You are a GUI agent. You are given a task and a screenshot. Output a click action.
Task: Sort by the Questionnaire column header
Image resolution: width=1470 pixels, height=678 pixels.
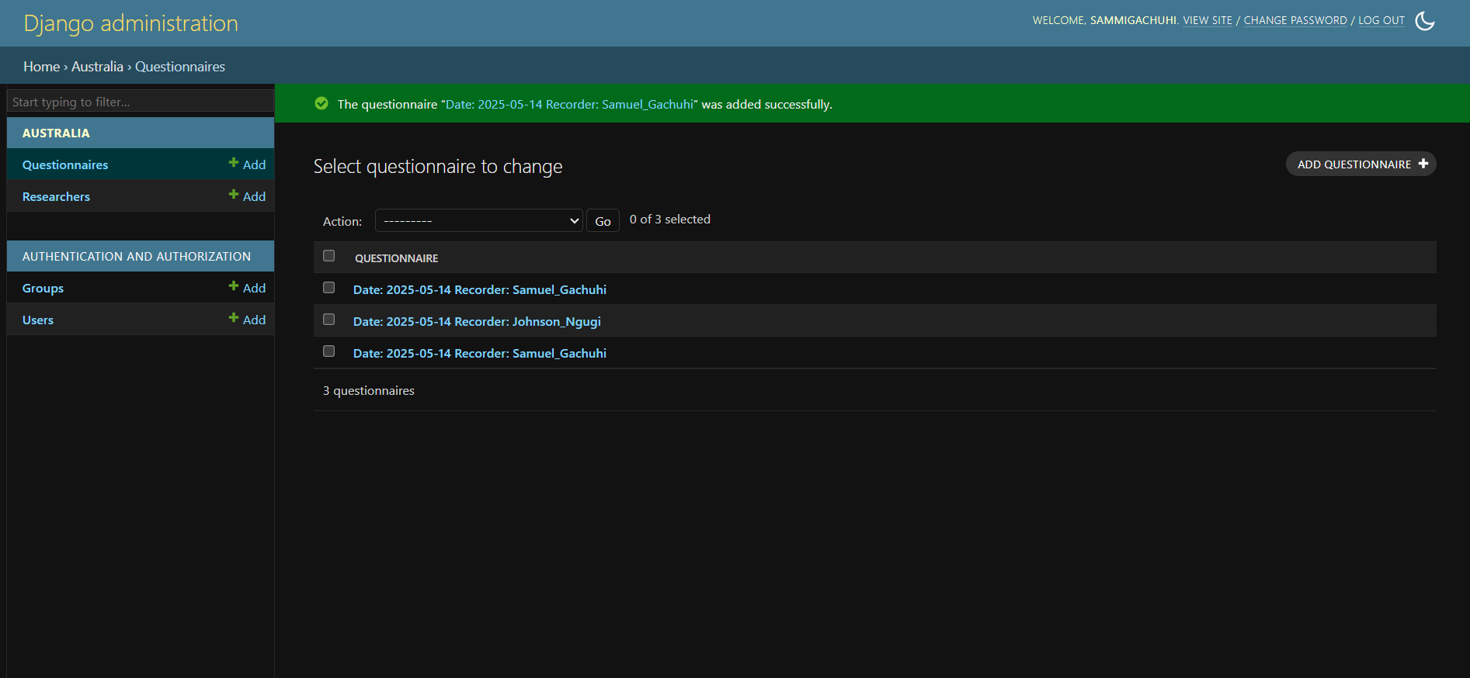point(396,258)
